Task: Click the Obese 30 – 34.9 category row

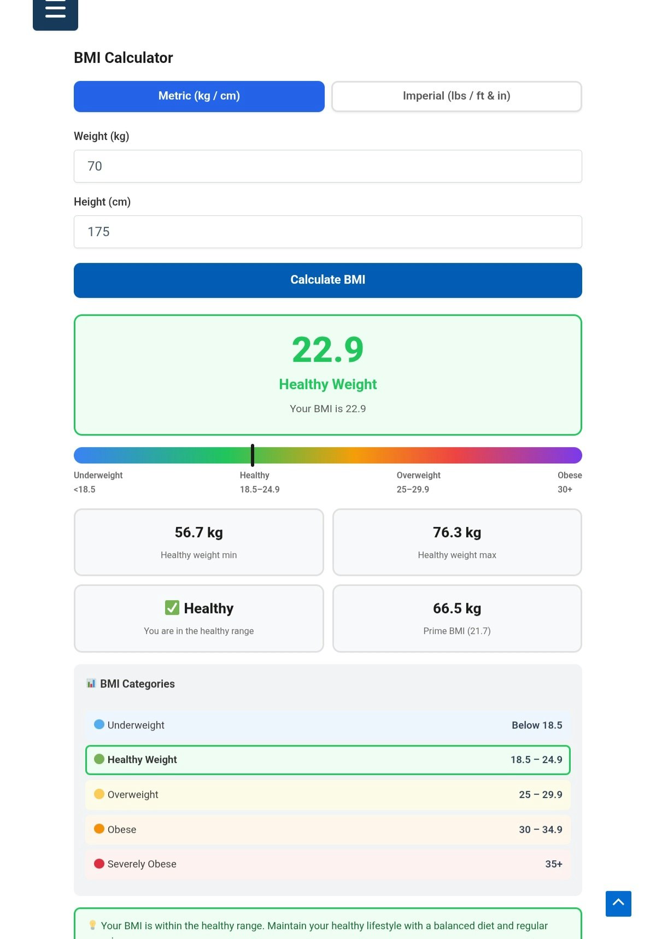Action: pyautogui.click(x=328, y=829)
